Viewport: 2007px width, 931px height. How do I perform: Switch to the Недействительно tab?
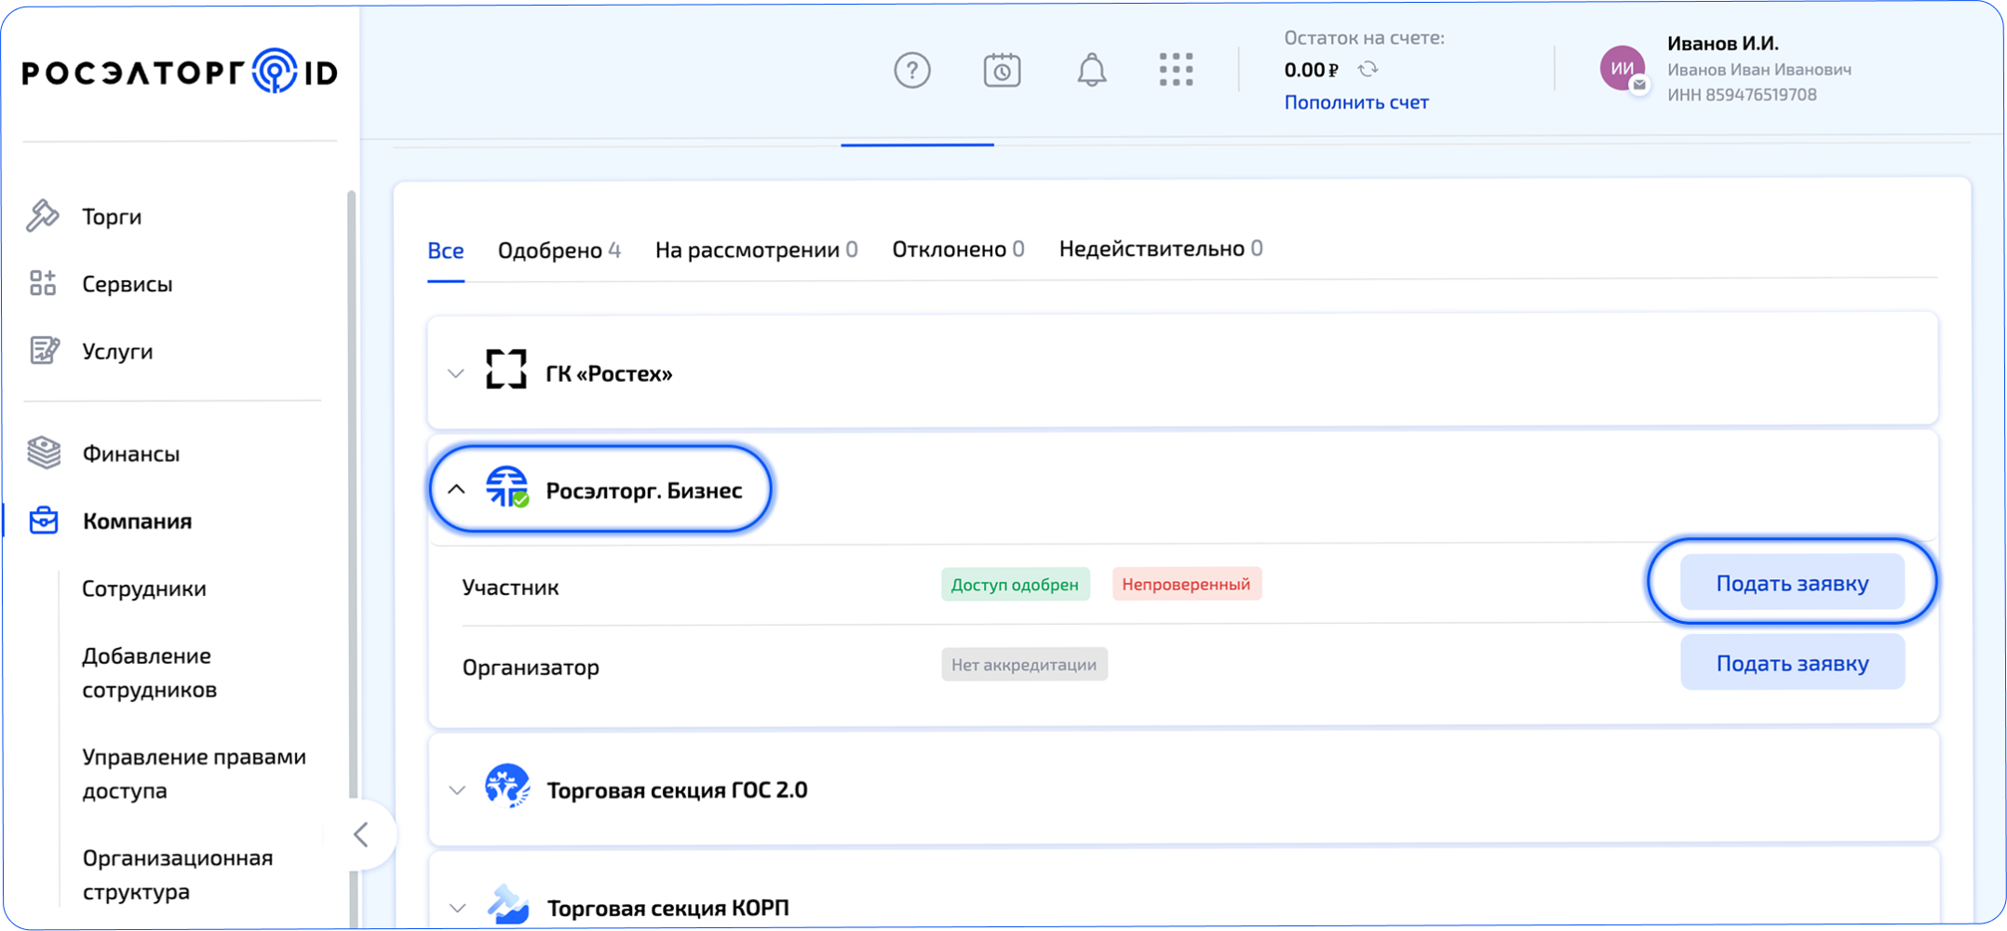pyautogui.click(x=1161, y=249)
